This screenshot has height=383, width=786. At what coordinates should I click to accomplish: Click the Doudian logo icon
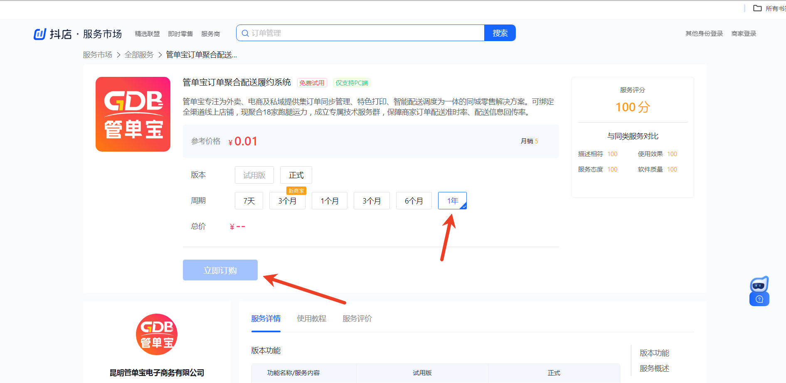[x=39, y=34]
